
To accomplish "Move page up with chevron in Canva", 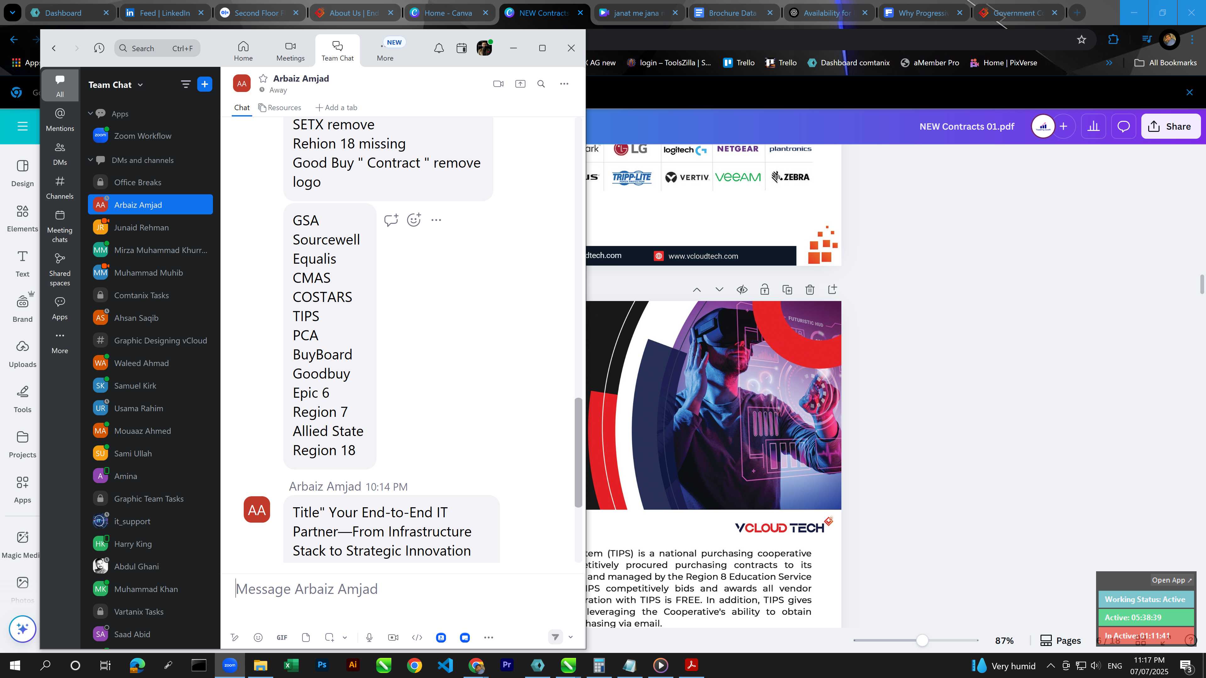I will [x=697, y=290].
